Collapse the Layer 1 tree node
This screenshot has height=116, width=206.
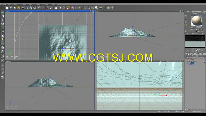pos(186,58)
